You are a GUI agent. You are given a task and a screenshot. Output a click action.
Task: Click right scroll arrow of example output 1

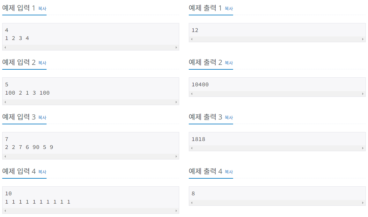(x=363, y=39)
